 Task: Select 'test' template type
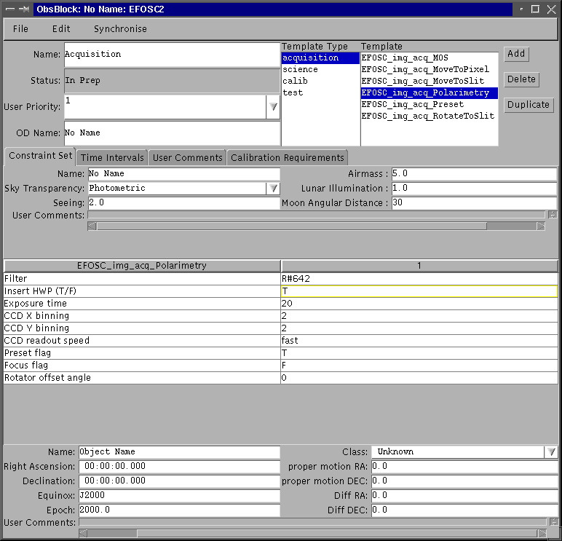[x=320, y=93]
